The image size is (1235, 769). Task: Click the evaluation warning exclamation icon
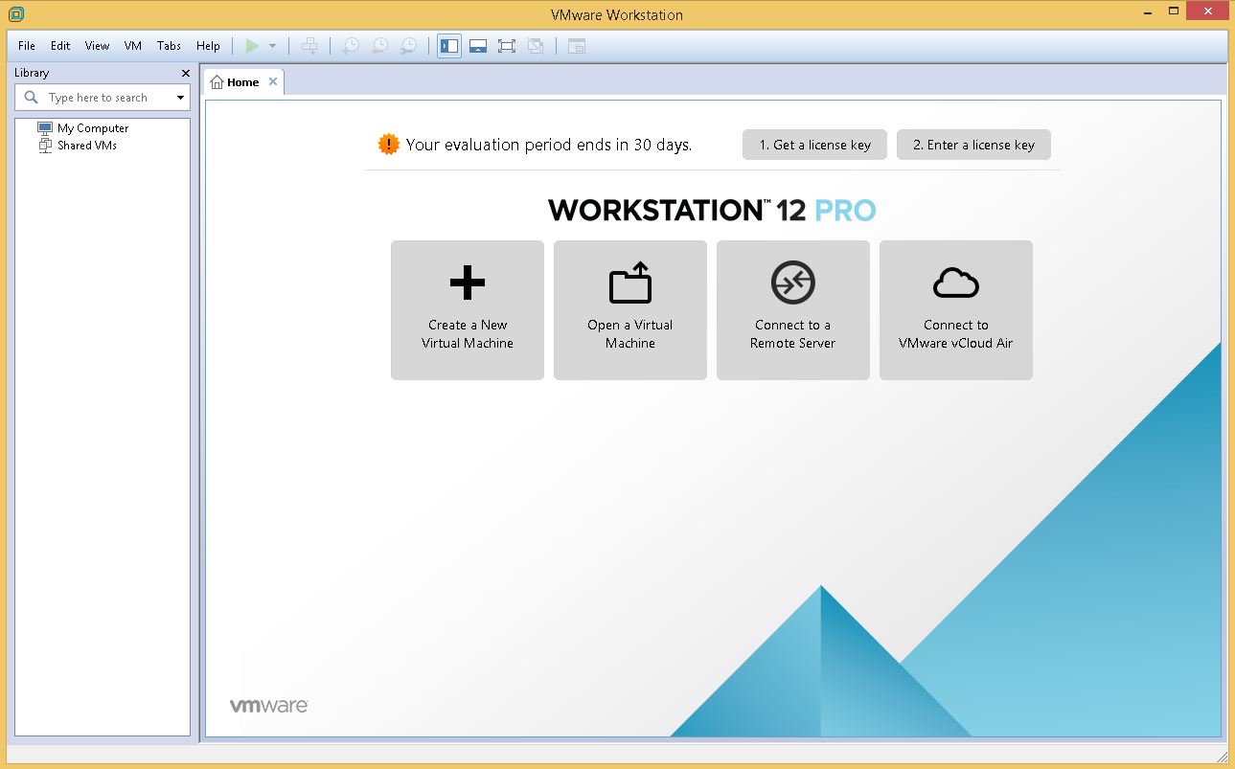click(388, 145)
